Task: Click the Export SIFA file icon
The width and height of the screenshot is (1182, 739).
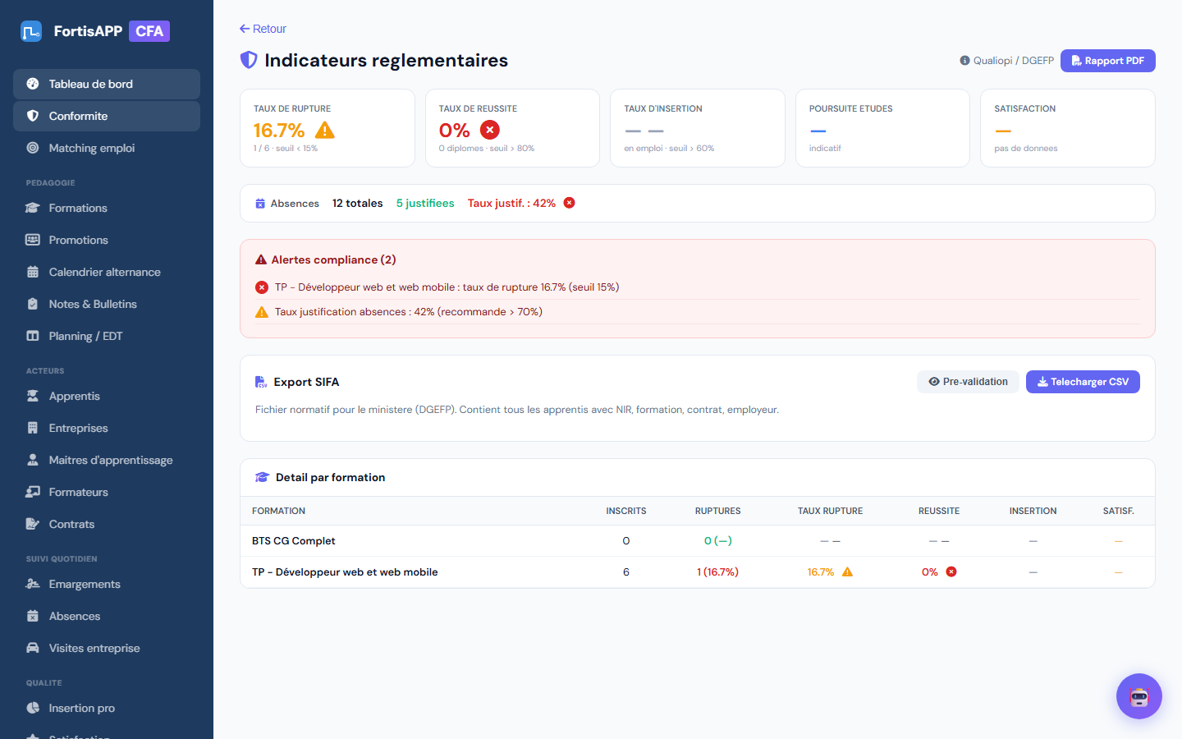Action: [261, 382]
